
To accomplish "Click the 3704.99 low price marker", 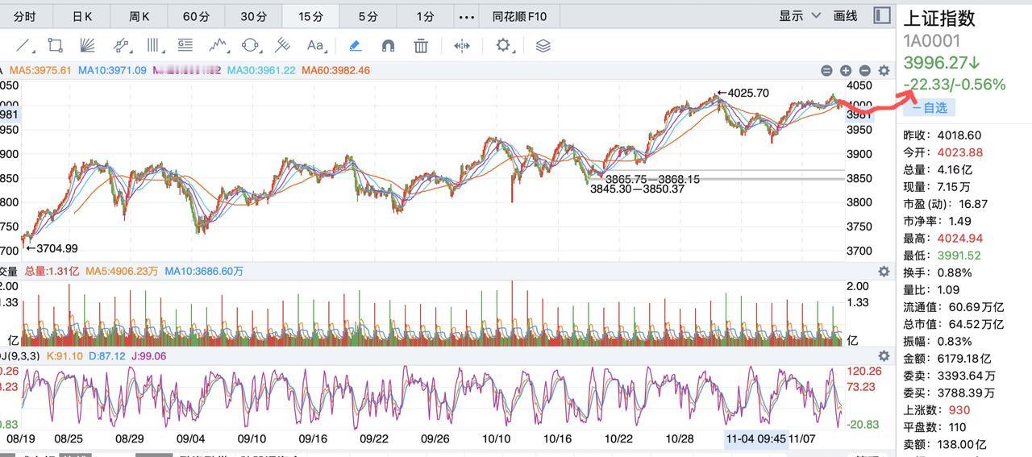I will pos(52,249).
